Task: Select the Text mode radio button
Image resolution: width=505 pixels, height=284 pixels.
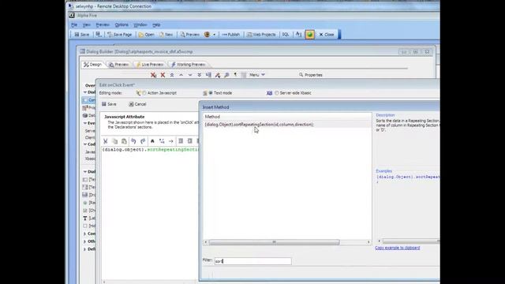Action: tap(211, 93)
